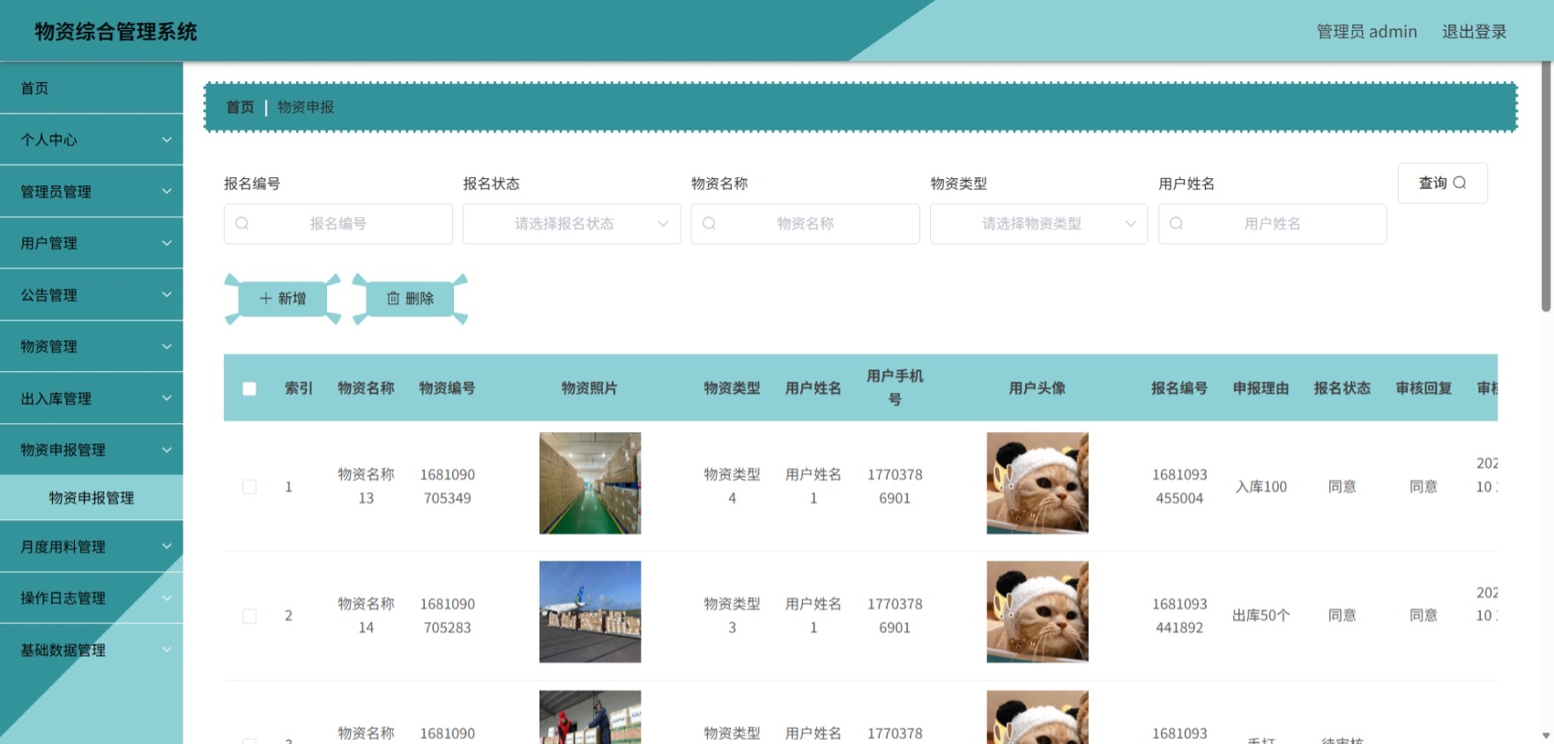
Task: Click the 物资类型4 cell
Action: click(x=732, y=487)
